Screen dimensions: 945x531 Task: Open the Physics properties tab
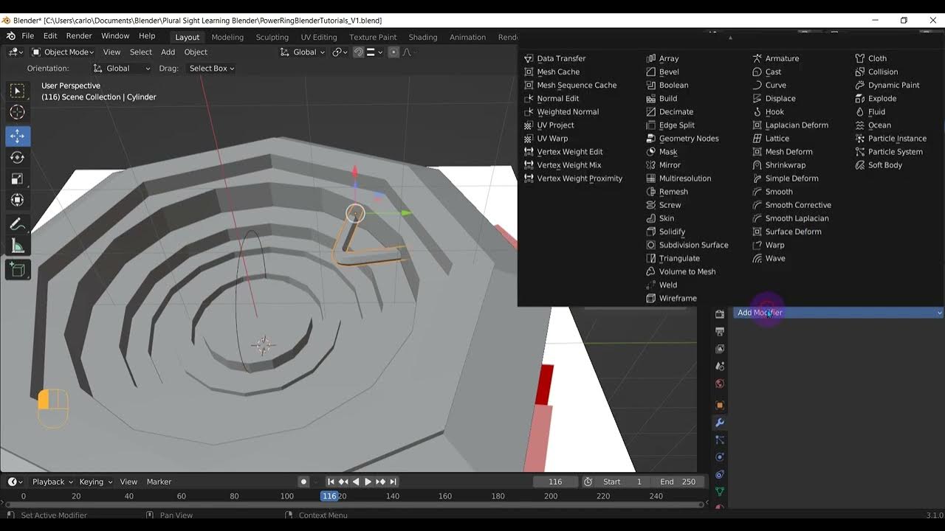coord(720,457)
